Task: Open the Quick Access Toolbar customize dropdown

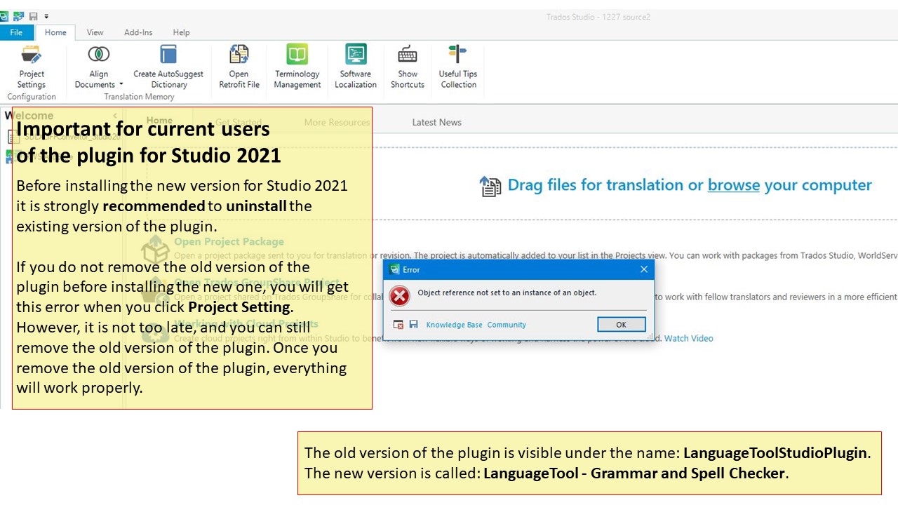Action: coord(47,16)
